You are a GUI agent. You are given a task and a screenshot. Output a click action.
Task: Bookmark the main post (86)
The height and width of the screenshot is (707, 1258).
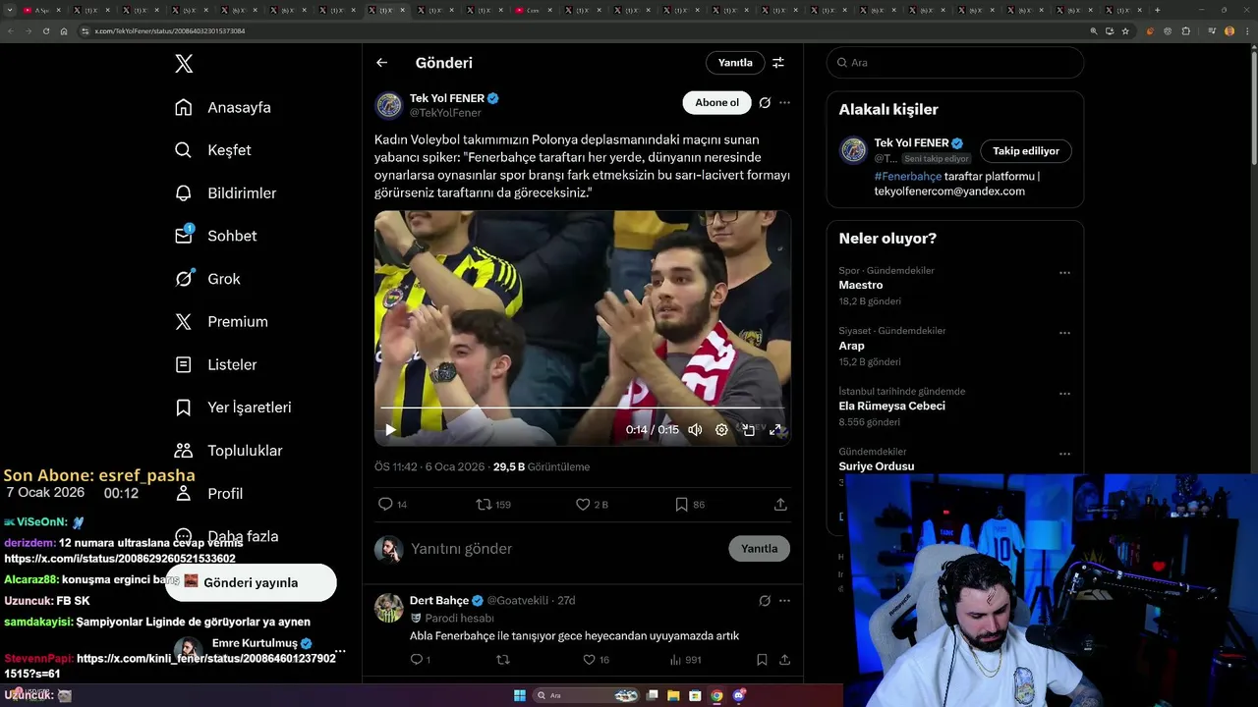681,504
